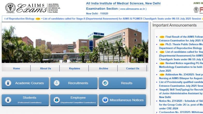Open List of candidates called for Stage announcement
The height and width of the screenshot is (114, 203).
click(x=181, y=56)
